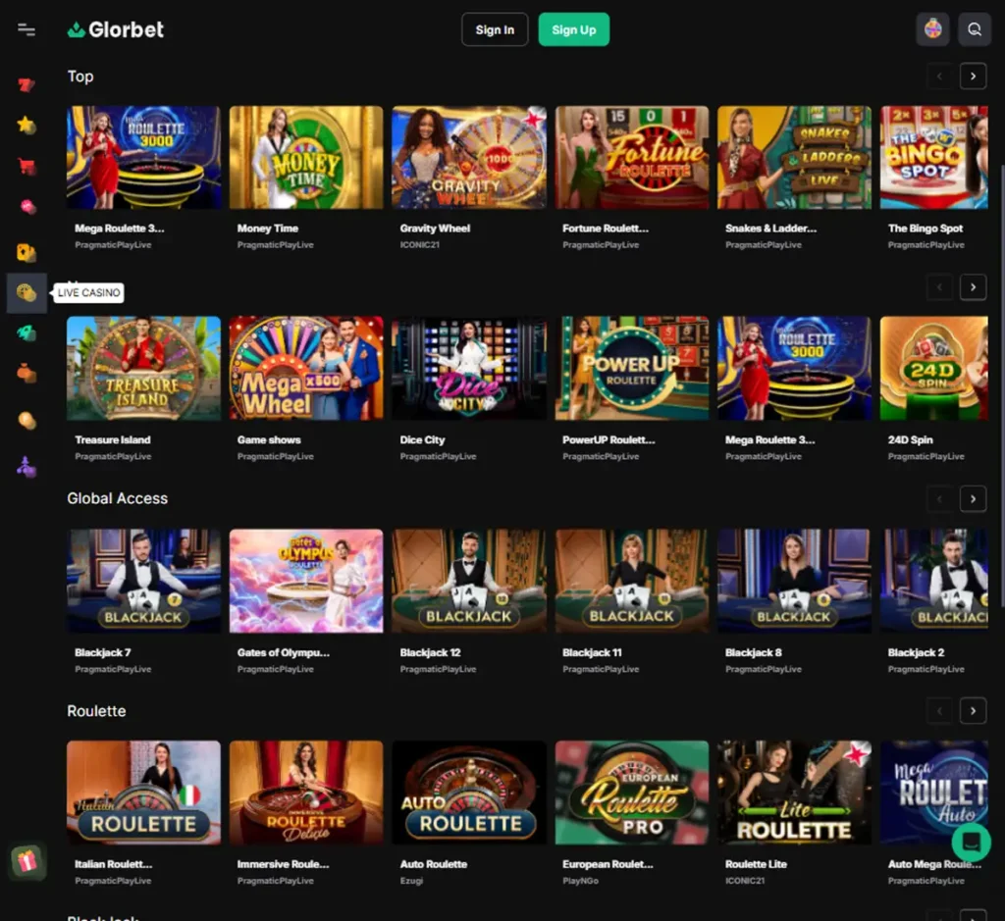Open European Roulette Pro thumbnail
This screenshot has width=1005, height=921.
(x=632, y=793)
